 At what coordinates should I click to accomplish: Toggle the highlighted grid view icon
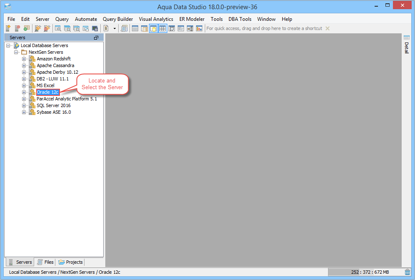tap(162, 28)
